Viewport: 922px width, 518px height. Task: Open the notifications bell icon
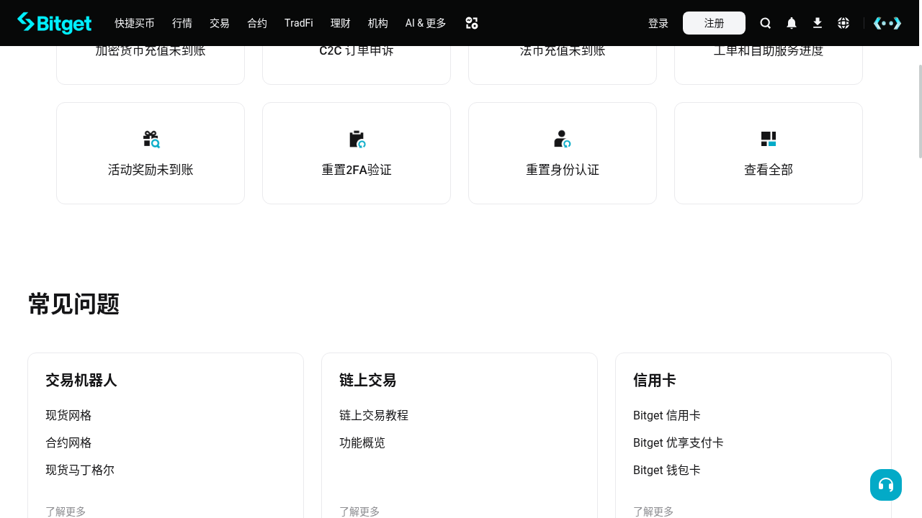coord(792,23)
